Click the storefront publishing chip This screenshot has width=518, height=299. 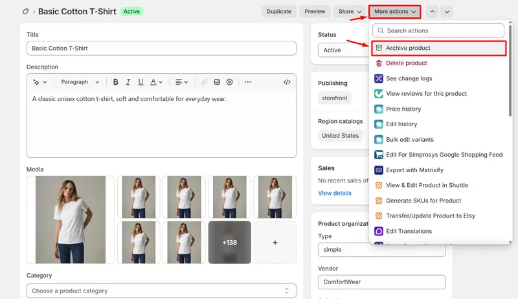(x=334, y=98)
